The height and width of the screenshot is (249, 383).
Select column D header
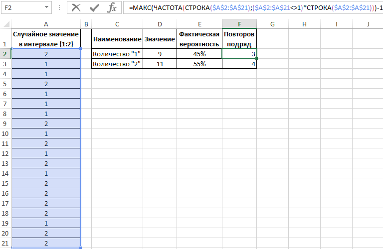[160, 24]
